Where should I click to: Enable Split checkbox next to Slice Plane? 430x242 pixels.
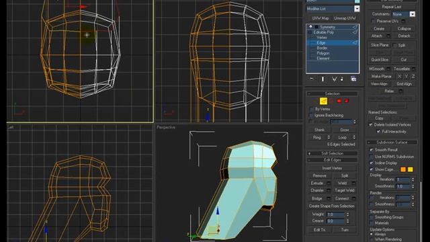point(395,45)
